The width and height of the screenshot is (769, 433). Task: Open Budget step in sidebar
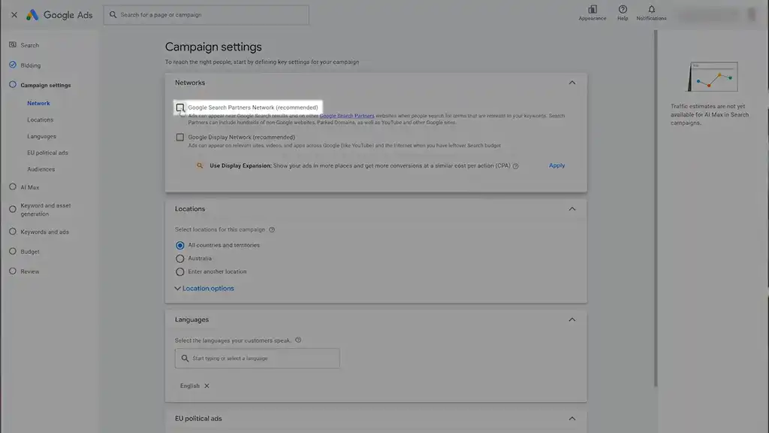point(30,251)
